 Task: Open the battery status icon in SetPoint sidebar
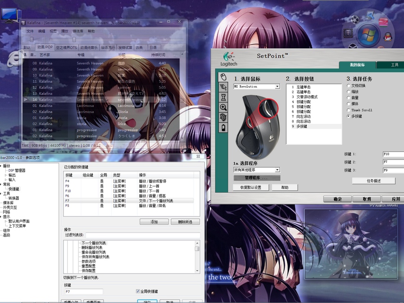(223, 128)
